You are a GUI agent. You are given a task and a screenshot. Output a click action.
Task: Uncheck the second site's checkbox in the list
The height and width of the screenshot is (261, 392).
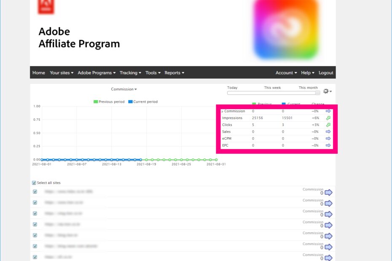click(35, 202)
